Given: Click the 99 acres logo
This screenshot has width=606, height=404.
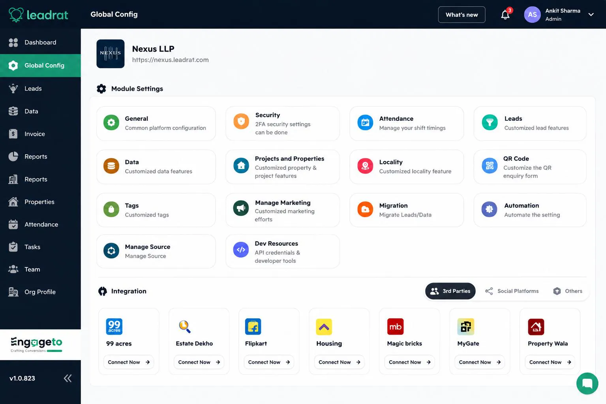Looking at the screenshot, I should pos(114,327).
